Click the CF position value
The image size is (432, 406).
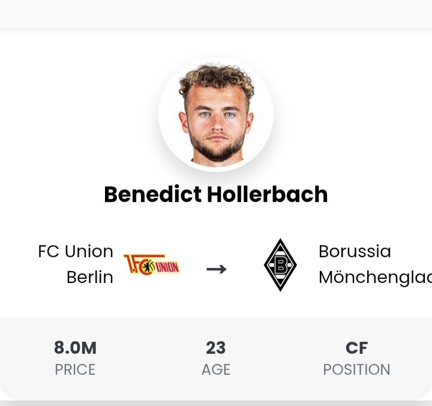pos(356,348)
